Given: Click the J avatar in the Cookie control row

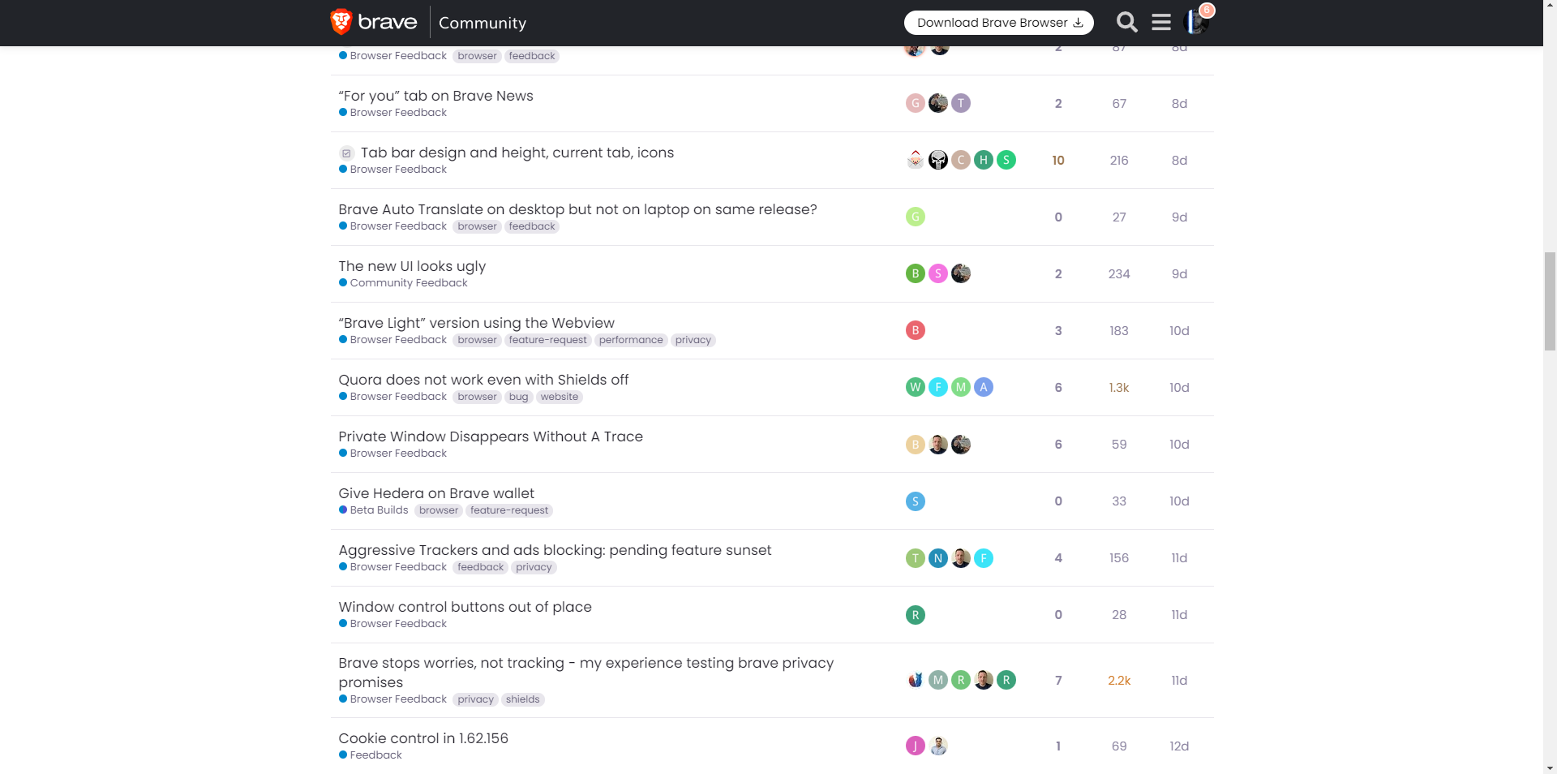Looking at the screenshot, I should point(915,746).
